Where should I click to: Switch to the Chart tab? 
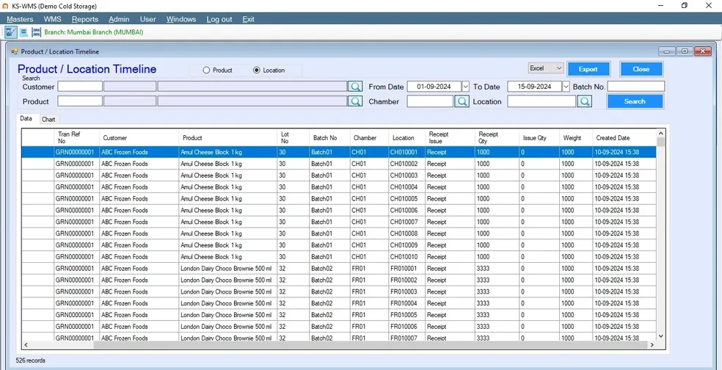(48, 120)
